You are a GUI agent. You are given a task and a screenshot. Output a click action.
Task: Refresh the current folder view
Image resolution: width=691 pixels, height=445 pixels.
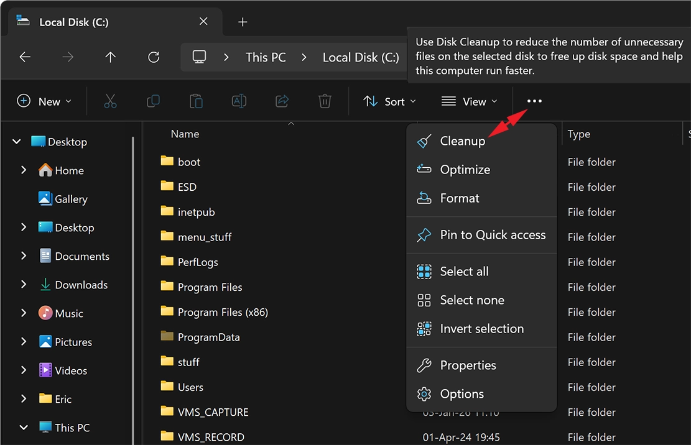(x=154, y=57)
